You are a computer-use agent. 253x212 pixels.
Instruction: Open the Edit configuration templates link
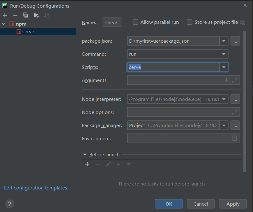[x=37, y=188]
